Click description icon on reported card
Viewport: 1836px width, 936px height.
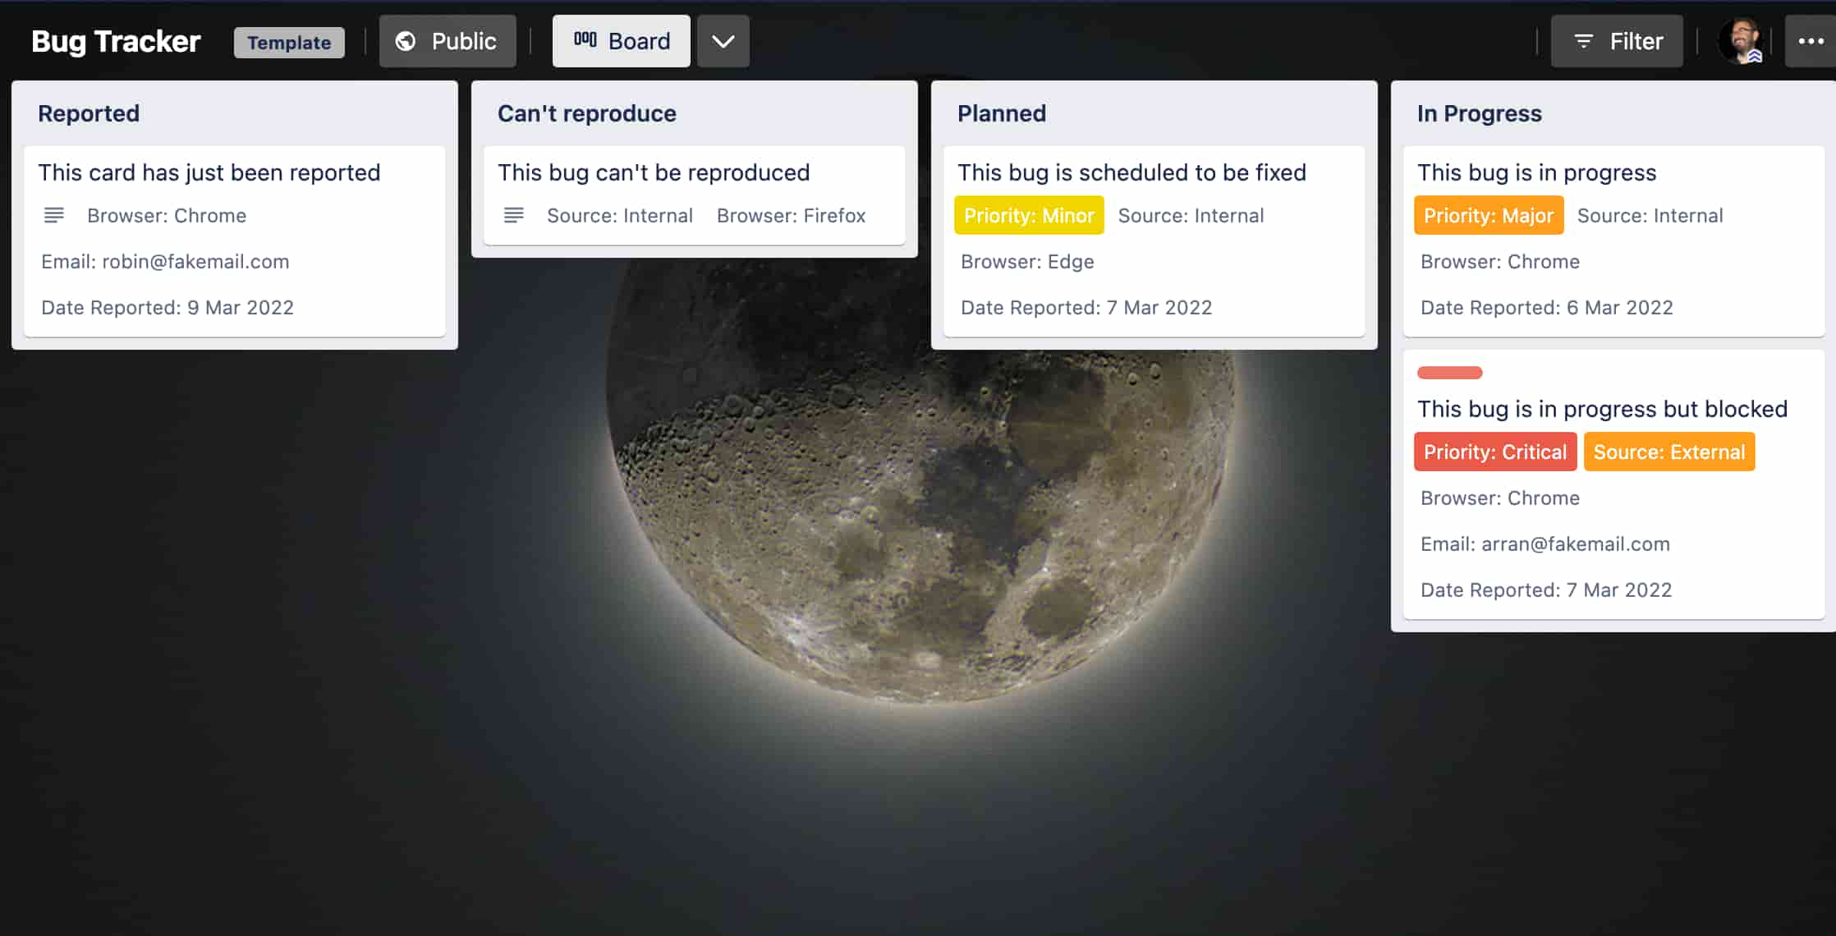pos(54,215)
